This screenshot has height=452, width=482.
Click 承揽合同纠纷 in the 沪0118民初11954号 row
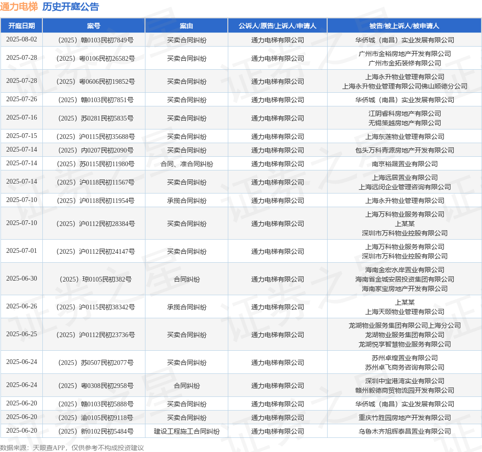(186, 201)
